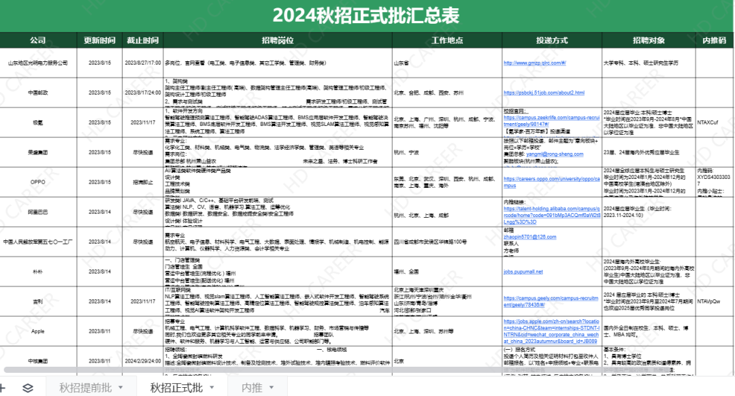Screen dimensions: 735x396
Task: Open dropdown arrow on 秋招正式批 tab
Action: 212,388
